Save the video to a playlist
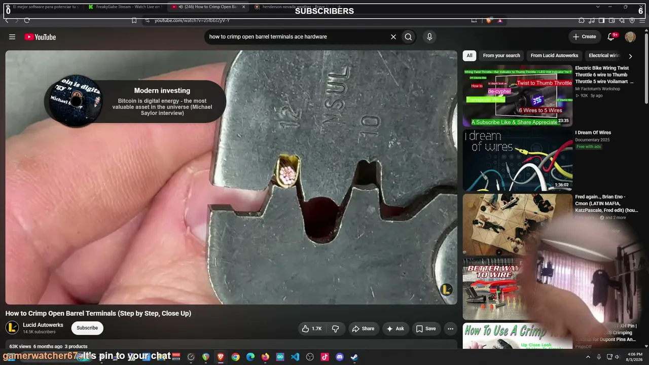The image size is (649, 365). [426, 328]
